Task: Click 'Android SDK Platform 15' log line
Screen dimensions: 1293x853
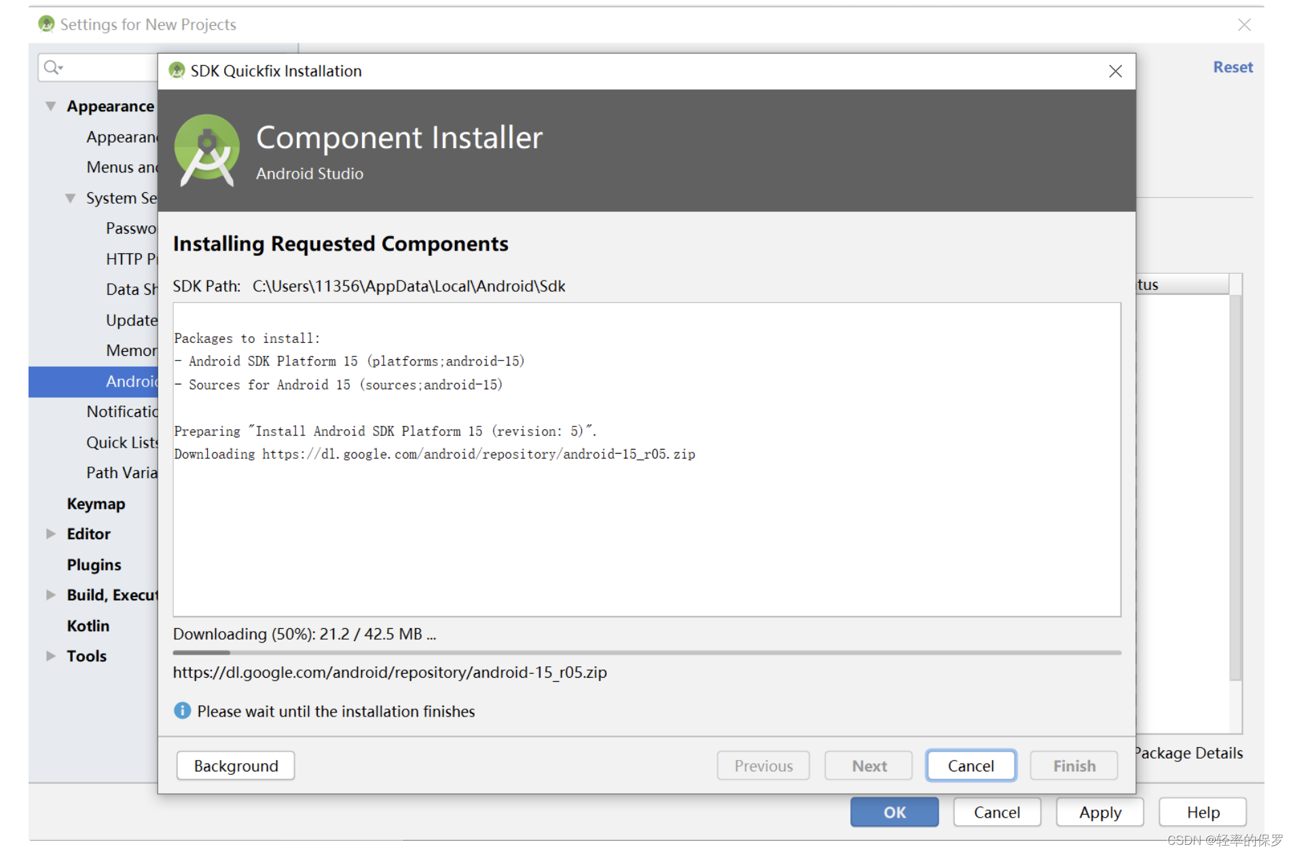Action: (349, 361)
